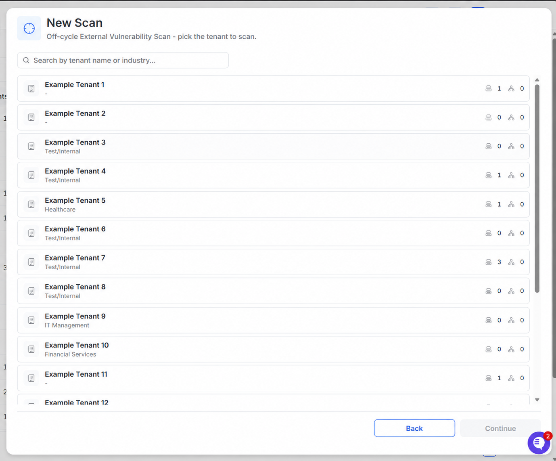Screen dimensions: 556x461
Task: Click server count icon on Example Tenant 2
Action: 488,117
